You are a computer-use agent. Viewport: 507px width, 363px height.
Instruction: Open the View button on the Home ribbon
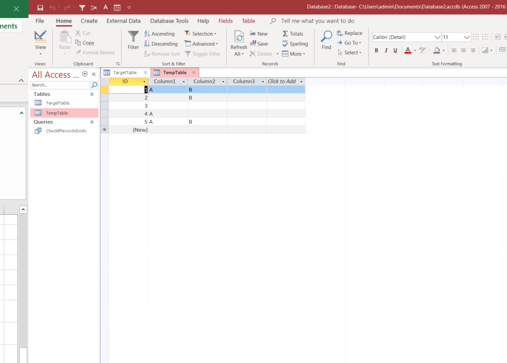click(x=41, y=43)
